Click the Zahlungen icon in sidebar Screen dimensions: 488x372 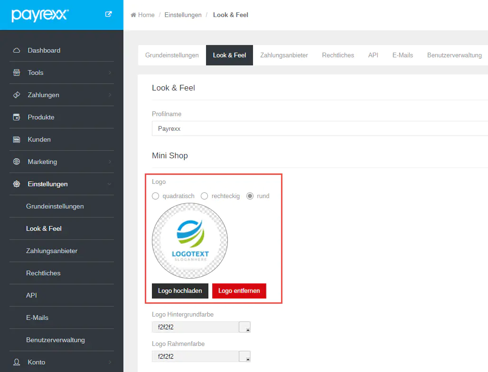(x=17, y=95)
